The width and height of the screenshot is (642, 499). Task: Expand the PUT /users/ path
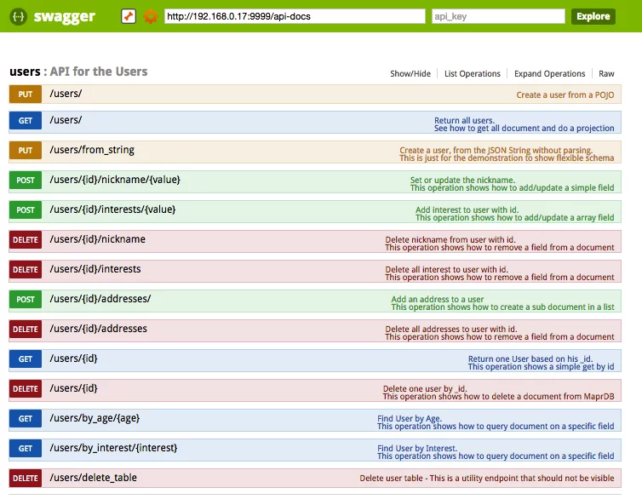tap(66, 94)
